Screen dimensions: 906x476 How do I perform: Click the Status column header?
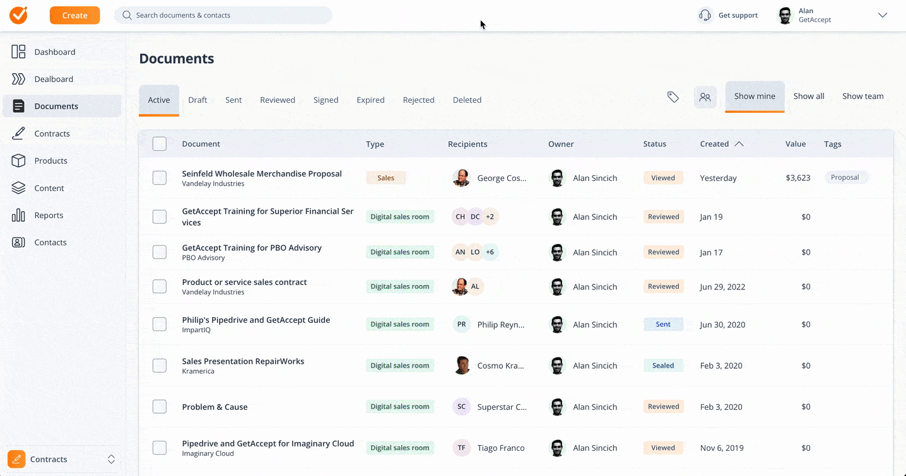coord(655,144)
